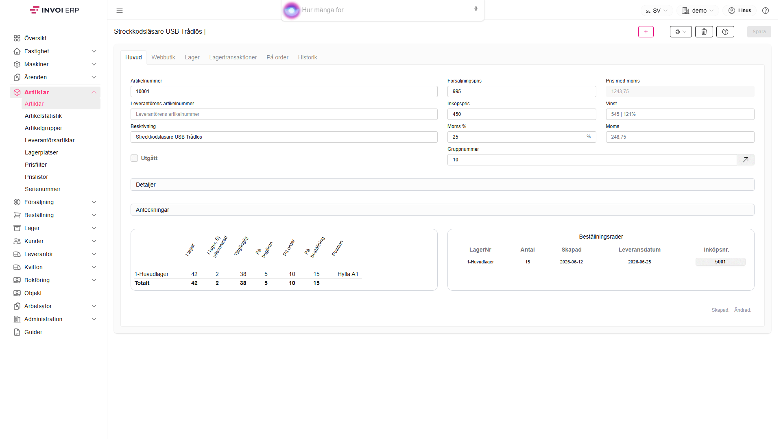
Task: Click the AI assistant orb icon
Action: [291, 10]
